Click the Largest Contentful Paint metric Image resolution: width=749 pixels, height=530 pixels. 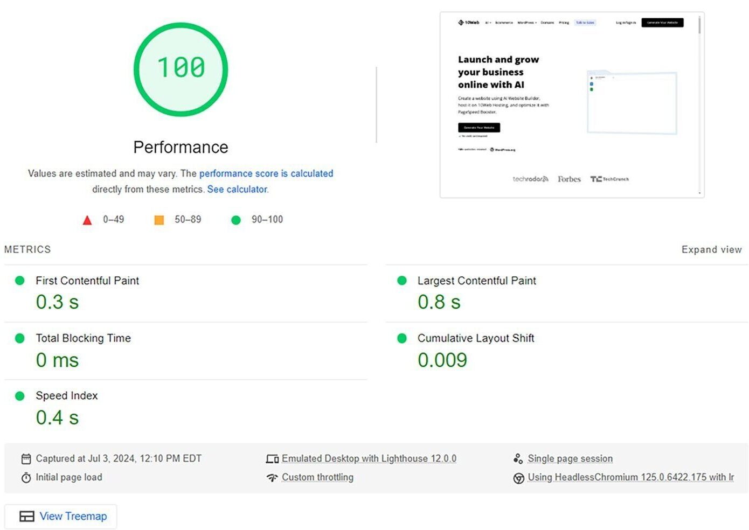pyautogui.click(x=476, y=281)
